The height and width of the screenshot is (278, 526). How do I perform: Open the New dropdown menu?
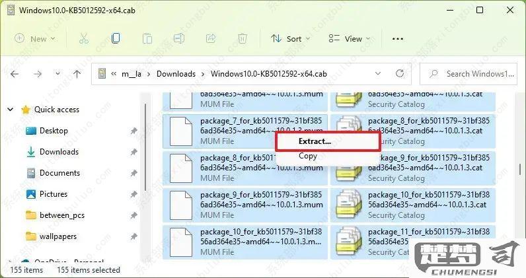tap(35, 38)
